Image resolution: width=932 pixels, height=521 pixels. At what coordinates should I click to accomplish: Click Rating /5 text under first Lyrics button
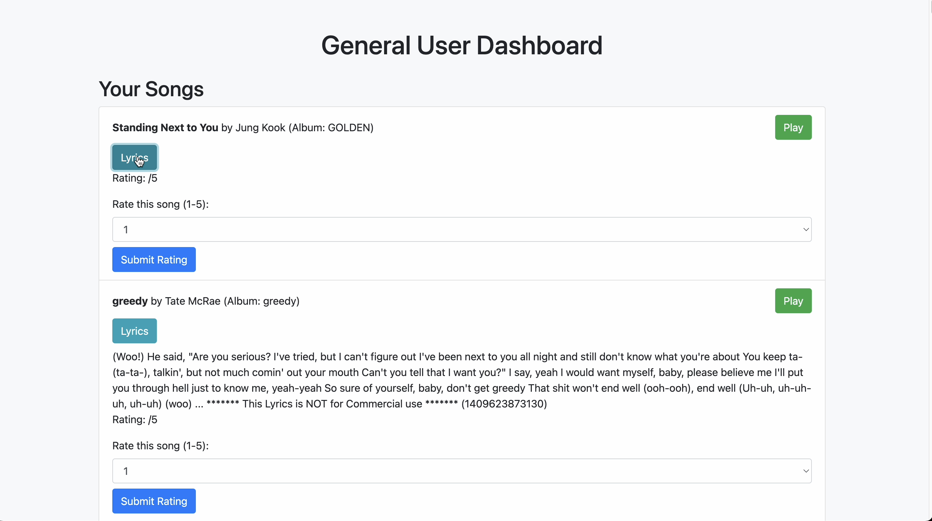(135, 178)
